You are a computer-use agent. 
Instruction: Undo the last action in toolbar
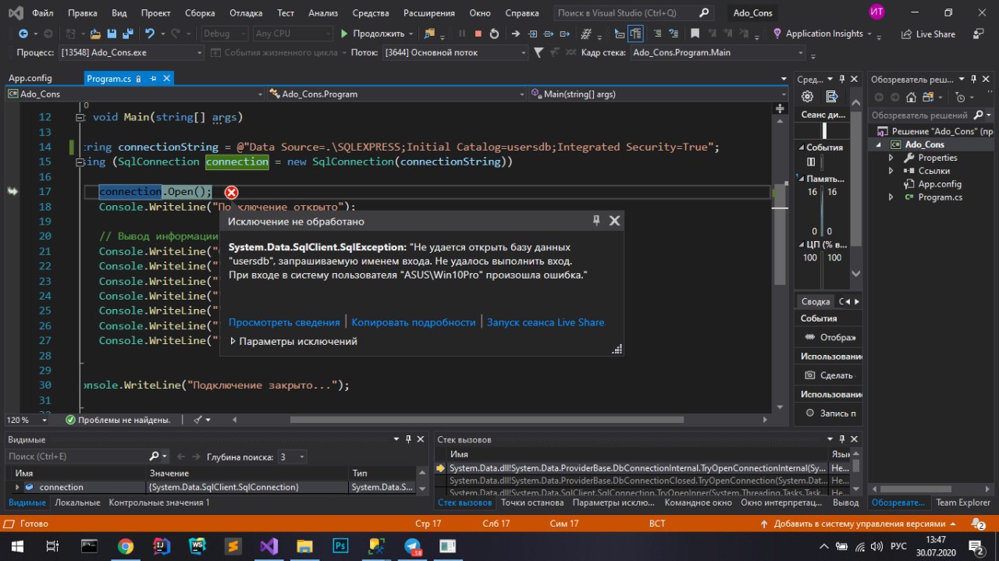(x=150, y=34)
